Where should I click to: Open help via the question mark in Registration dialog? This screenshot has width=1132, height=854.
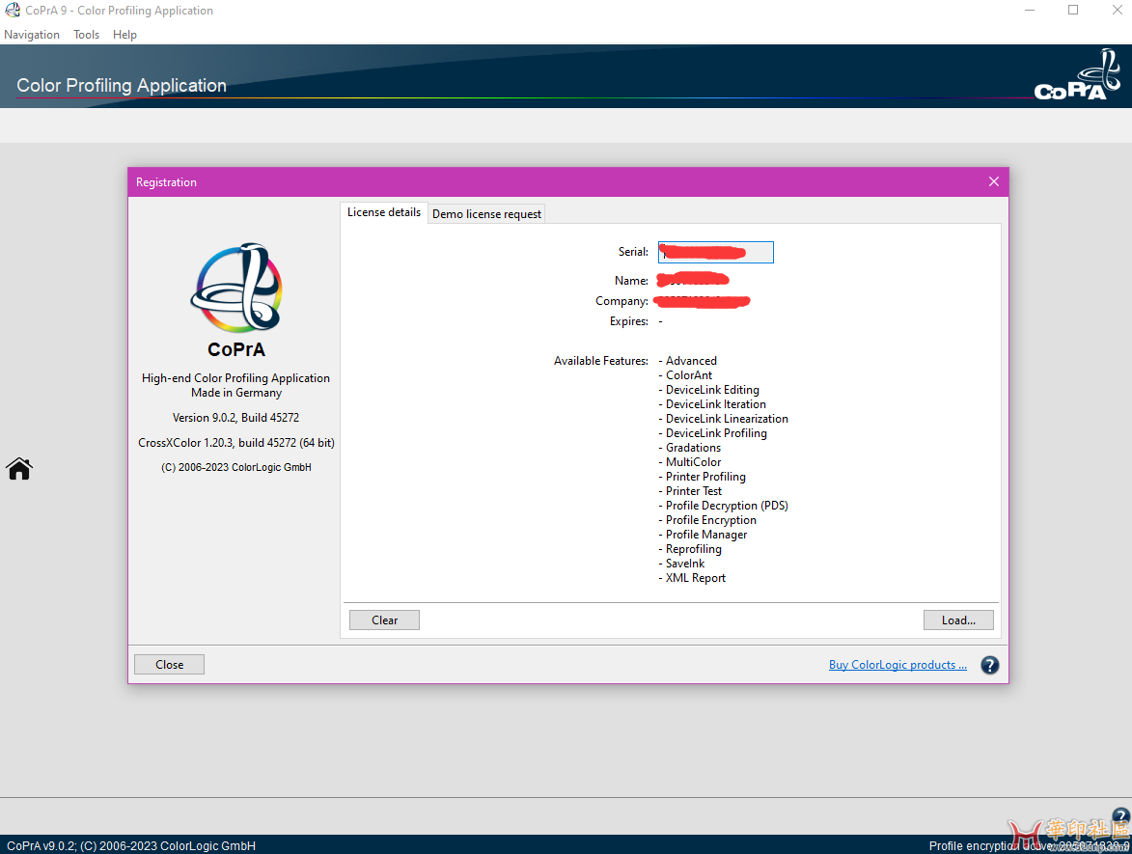click(x=989, y=665)
